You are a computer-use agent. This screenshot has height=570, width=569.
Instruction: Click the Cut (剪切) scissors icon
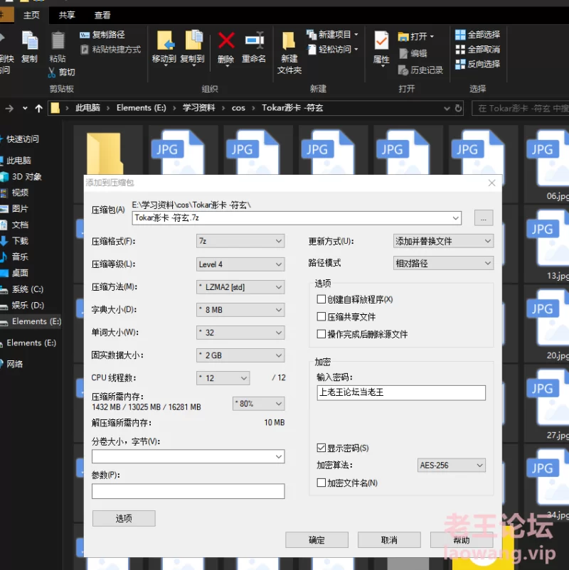[52, 72]
